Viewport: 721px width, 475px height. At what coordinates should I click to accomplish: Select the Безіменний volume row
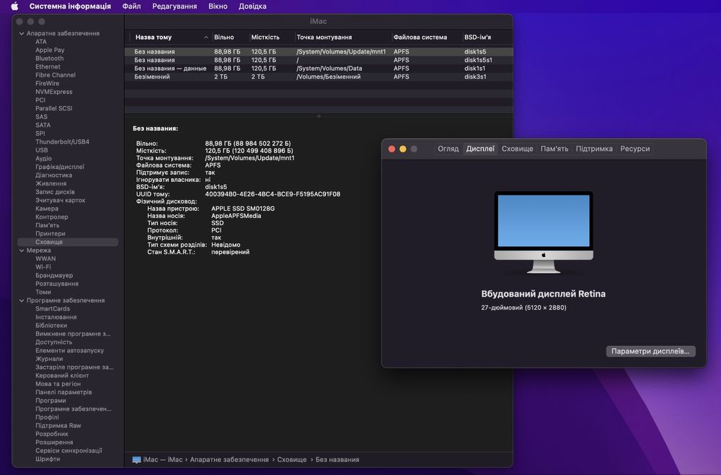[319, 77]
